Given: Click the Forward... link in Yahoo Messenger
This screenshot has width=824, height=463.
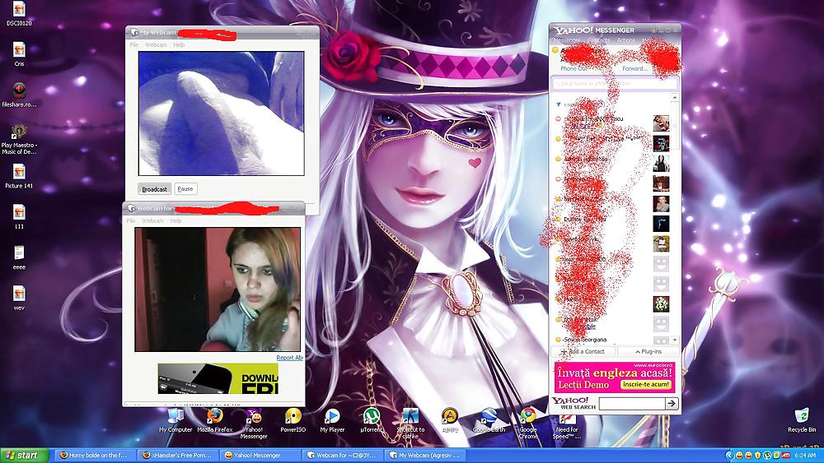Looking at the screenshot, I should (634, 69).
